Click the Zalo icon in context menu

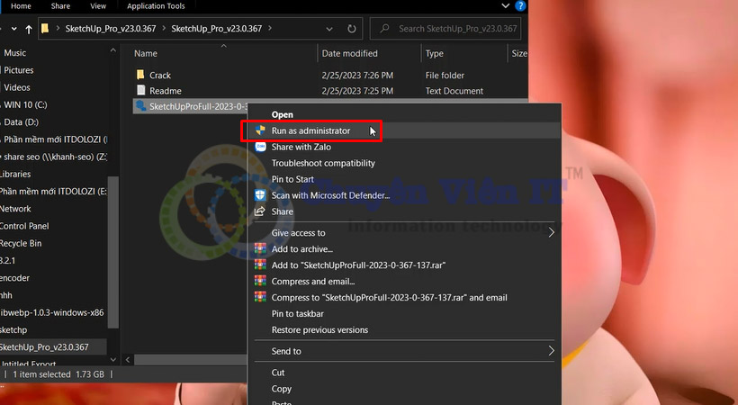(260, 147)
